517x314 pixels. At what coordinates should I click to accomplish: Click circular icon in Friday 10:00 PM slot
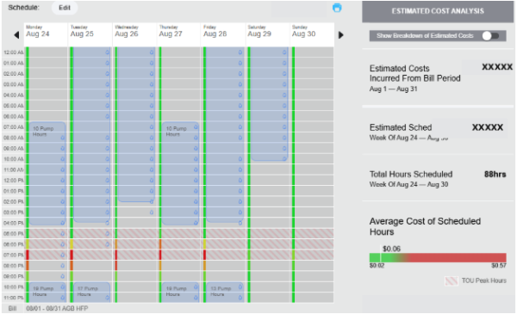click(x=240, y=287)
